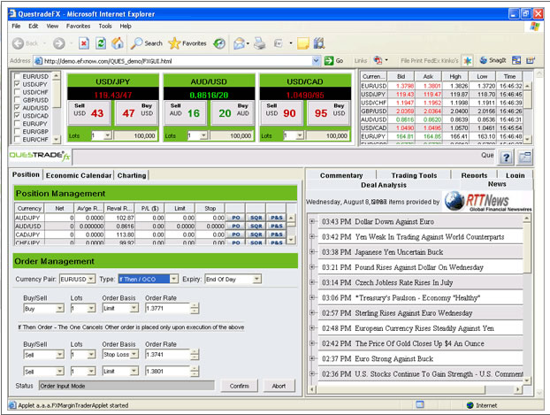Switch to the Trading Tools tab

(x=414, y=175)
